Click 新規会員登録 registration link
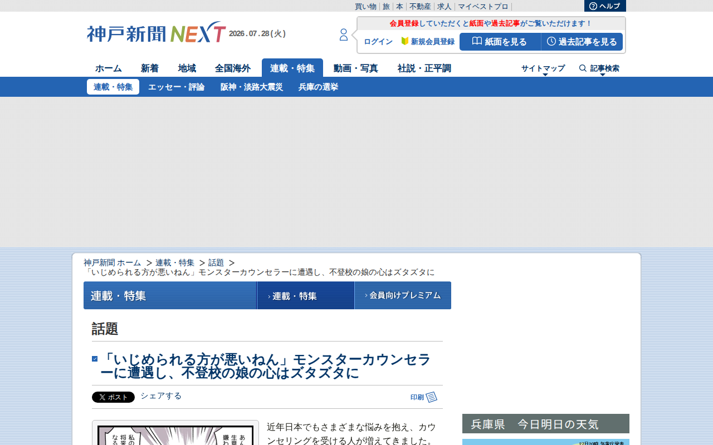This screenshot has height=445, width=713. point(428,42)
